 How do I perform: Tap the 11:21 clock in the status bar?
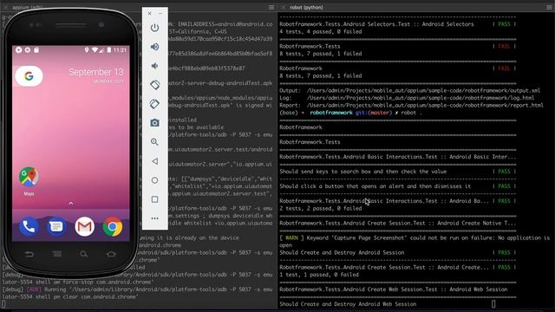[120, 50]
